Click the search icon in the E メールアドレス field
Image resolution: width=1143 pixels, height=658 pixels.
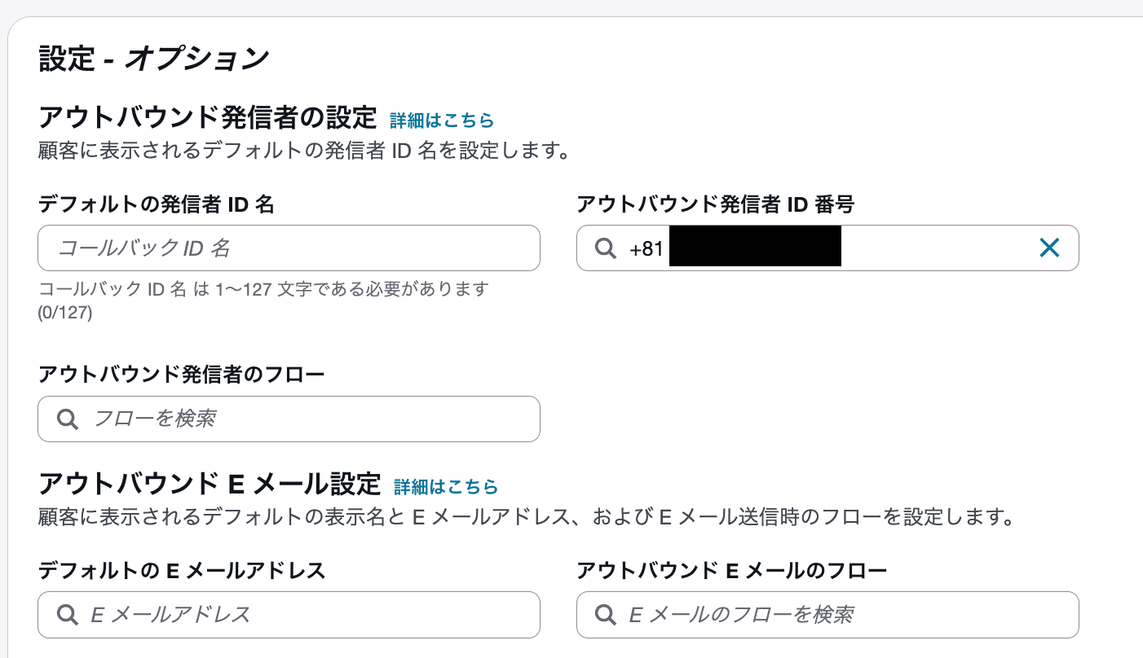(67, 615)
